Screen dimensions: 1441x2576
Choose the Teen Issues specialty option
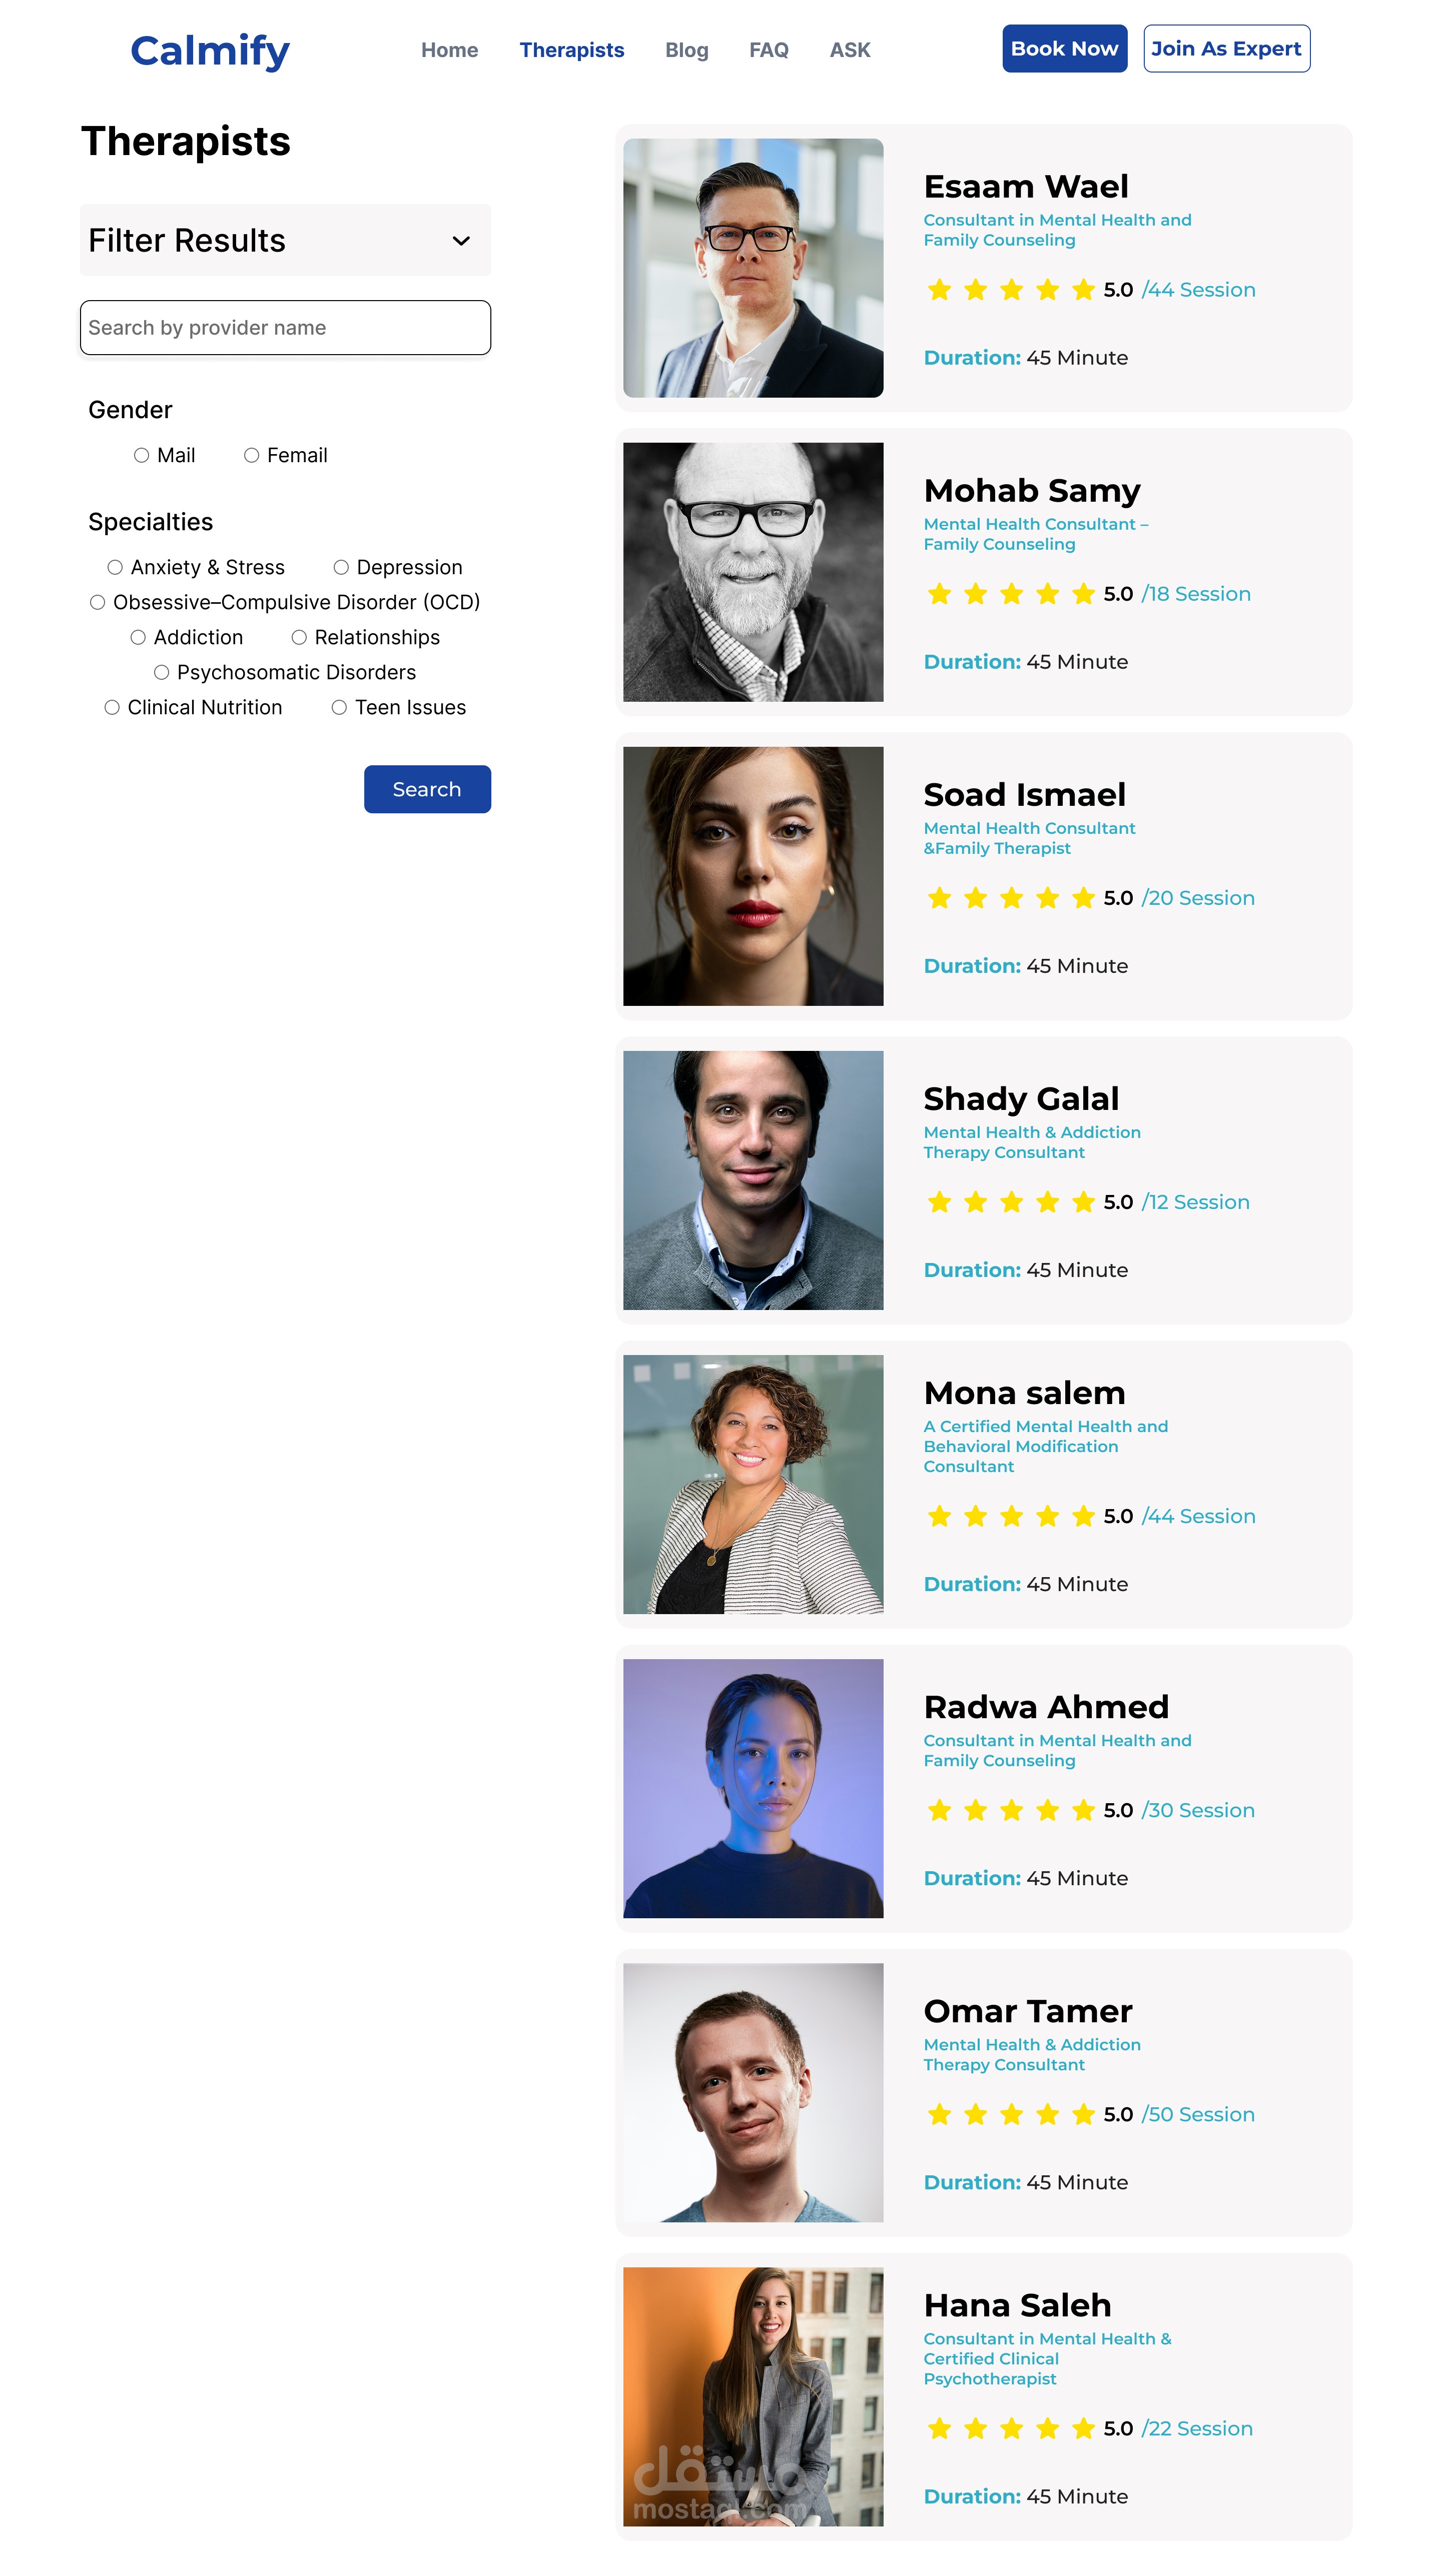click(x=340, y=708)
